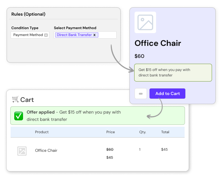
Task: Click the Select Payment Method input field
Action: 107,35
